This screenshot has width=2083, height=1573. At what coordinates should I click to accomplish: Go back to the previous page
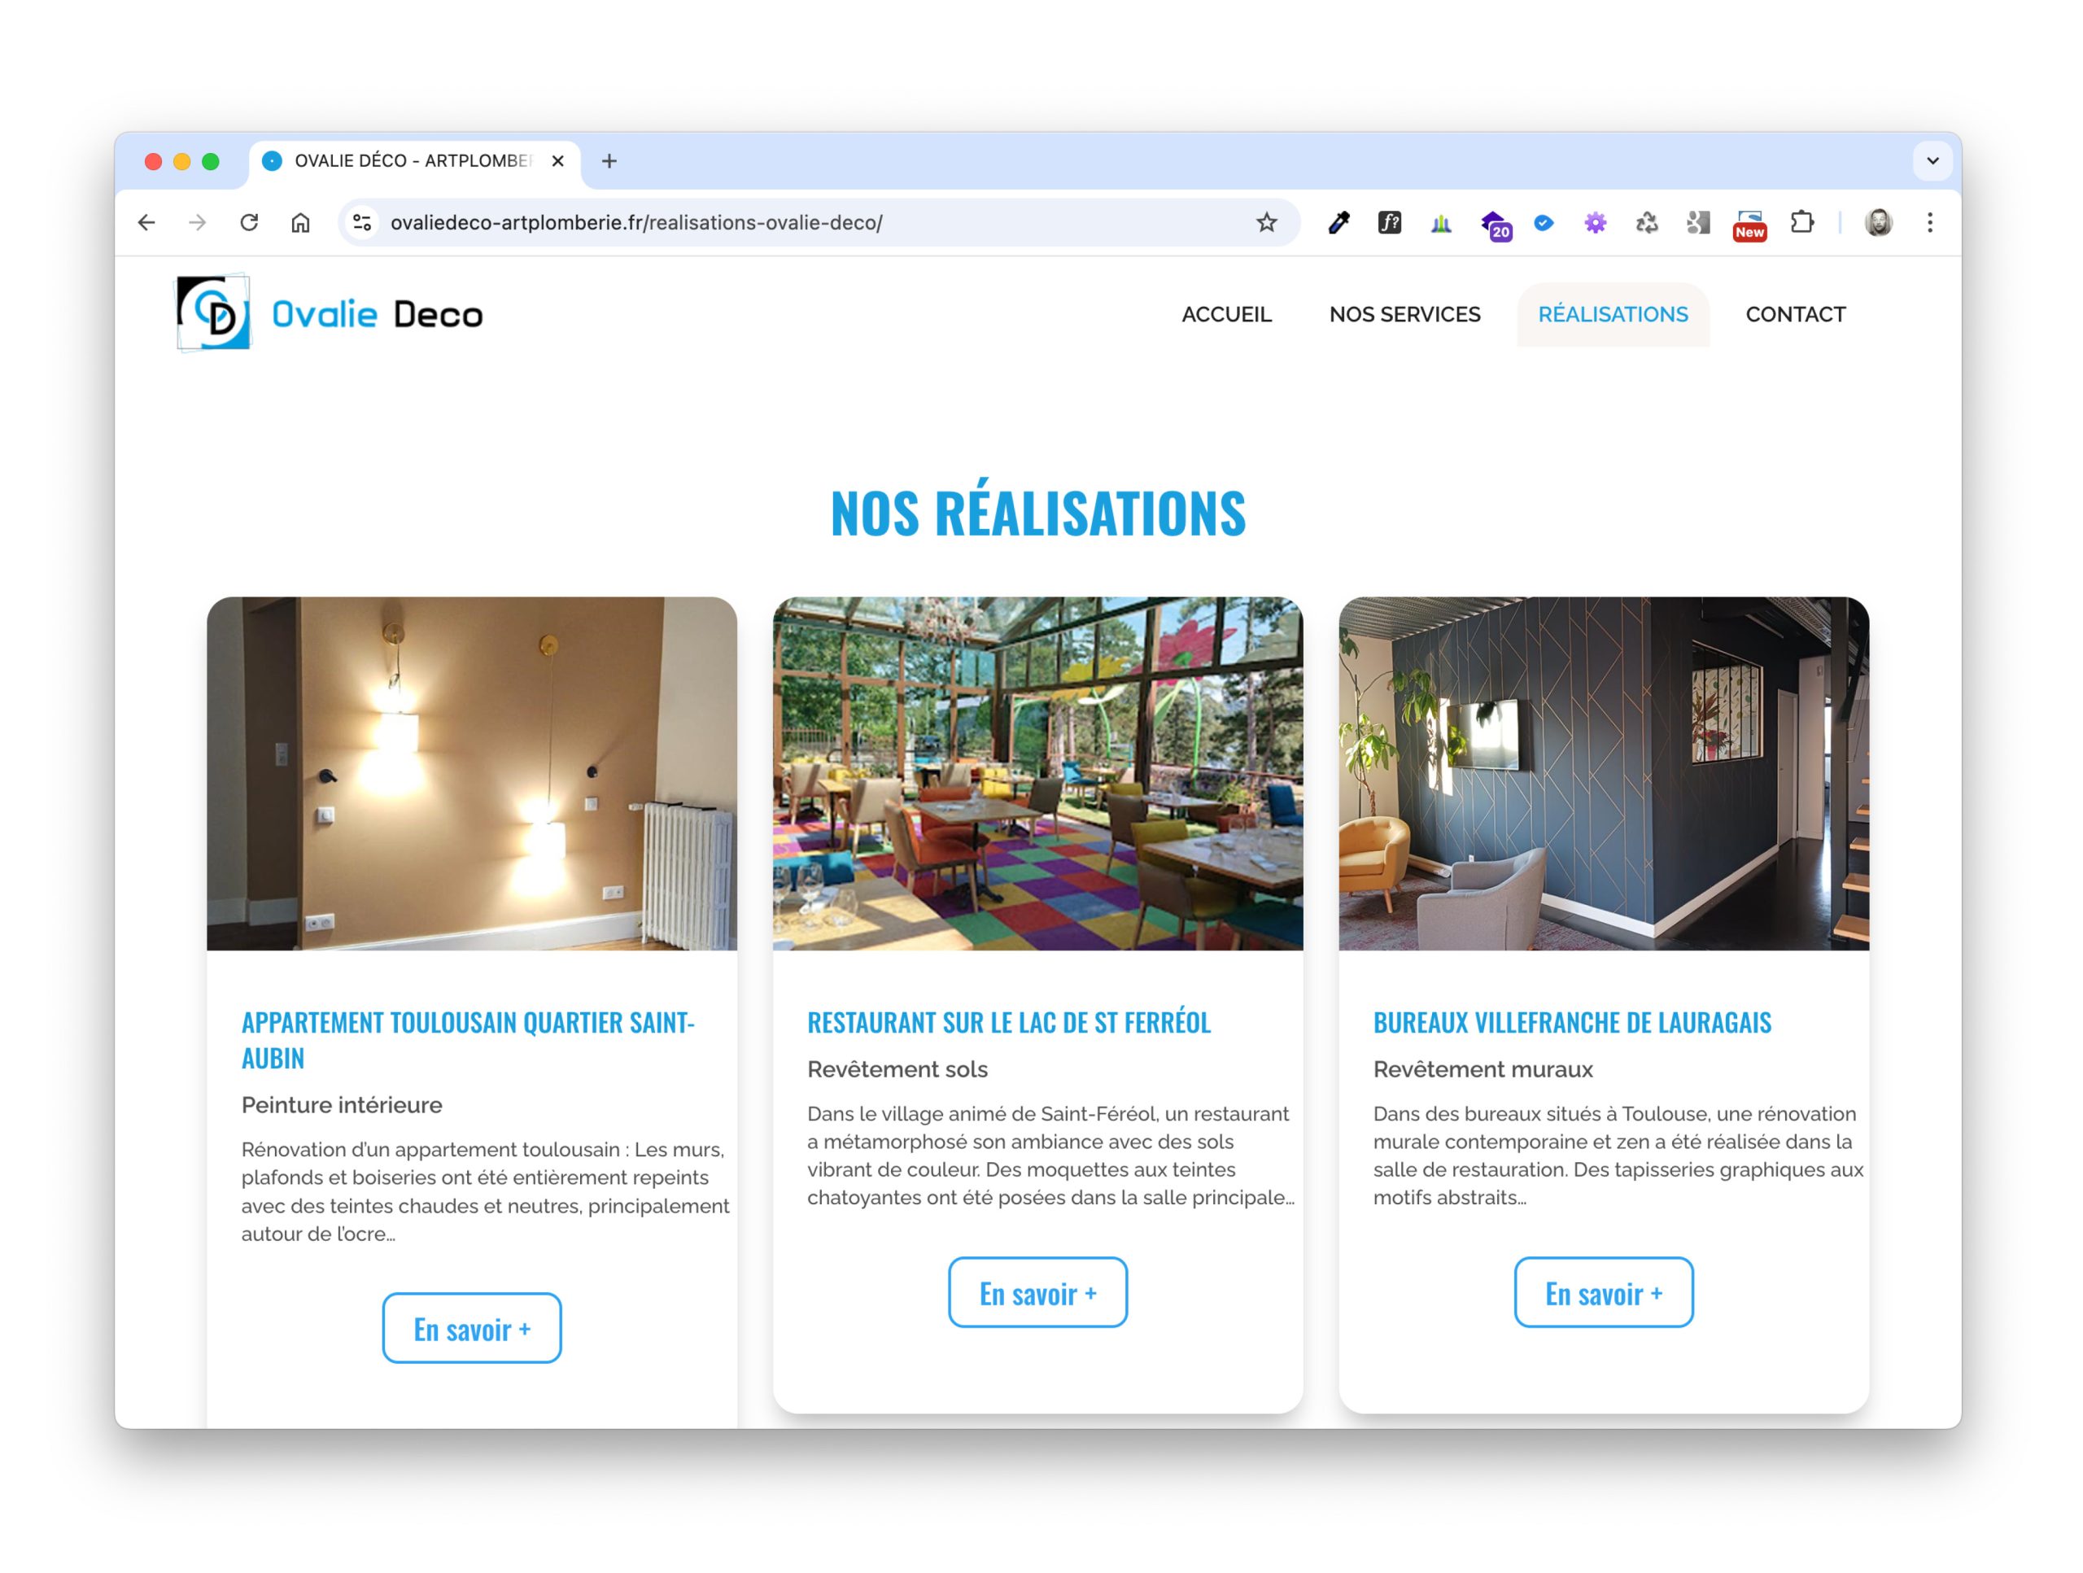(x=146, y=223)
